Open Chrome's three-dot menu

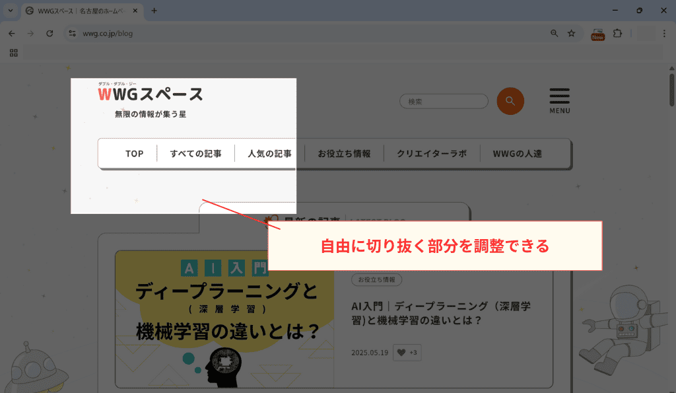tap(664, 32)
